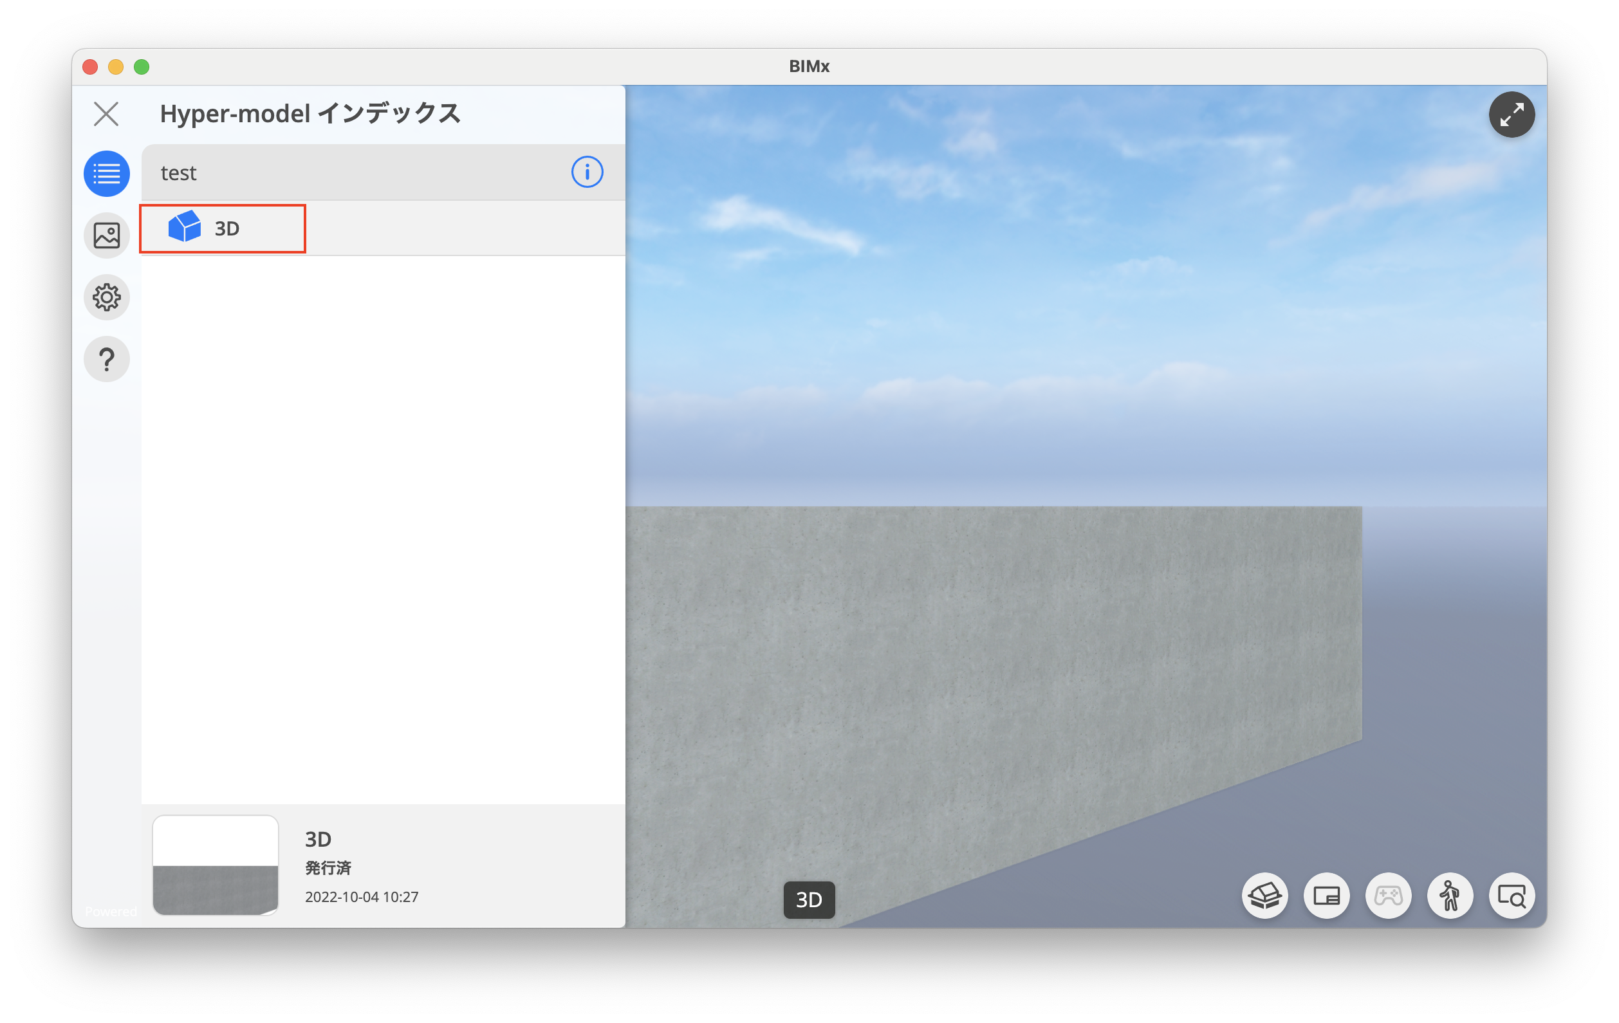Toggle the picture-in-picture view button
Viewport: 1619px width, 1023px height.
pyautogui.click(x=1326, y=896)
